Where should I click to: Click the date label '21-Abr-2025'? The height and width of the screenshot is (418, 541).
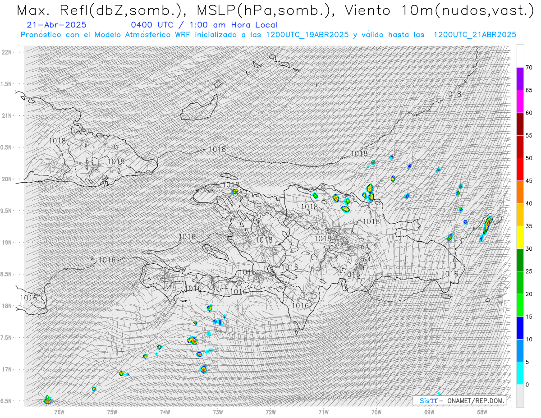(57, 25)
